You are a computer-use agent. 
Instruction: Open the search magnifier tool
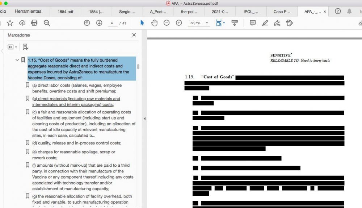[47, 23]
